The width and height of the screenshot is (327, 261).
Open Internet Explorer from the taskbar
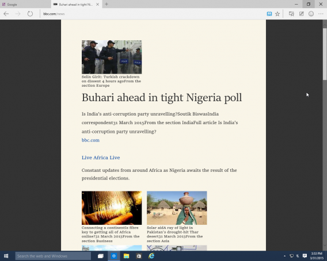pyautogui.click(x=151, y=256)
